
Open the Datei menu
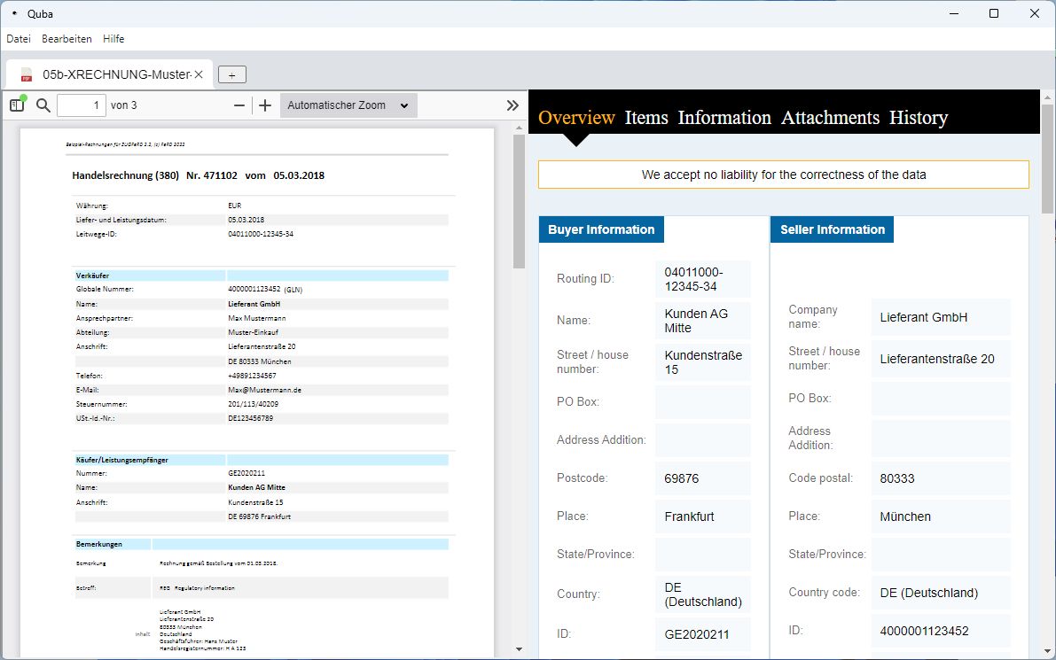coord(19,39)
